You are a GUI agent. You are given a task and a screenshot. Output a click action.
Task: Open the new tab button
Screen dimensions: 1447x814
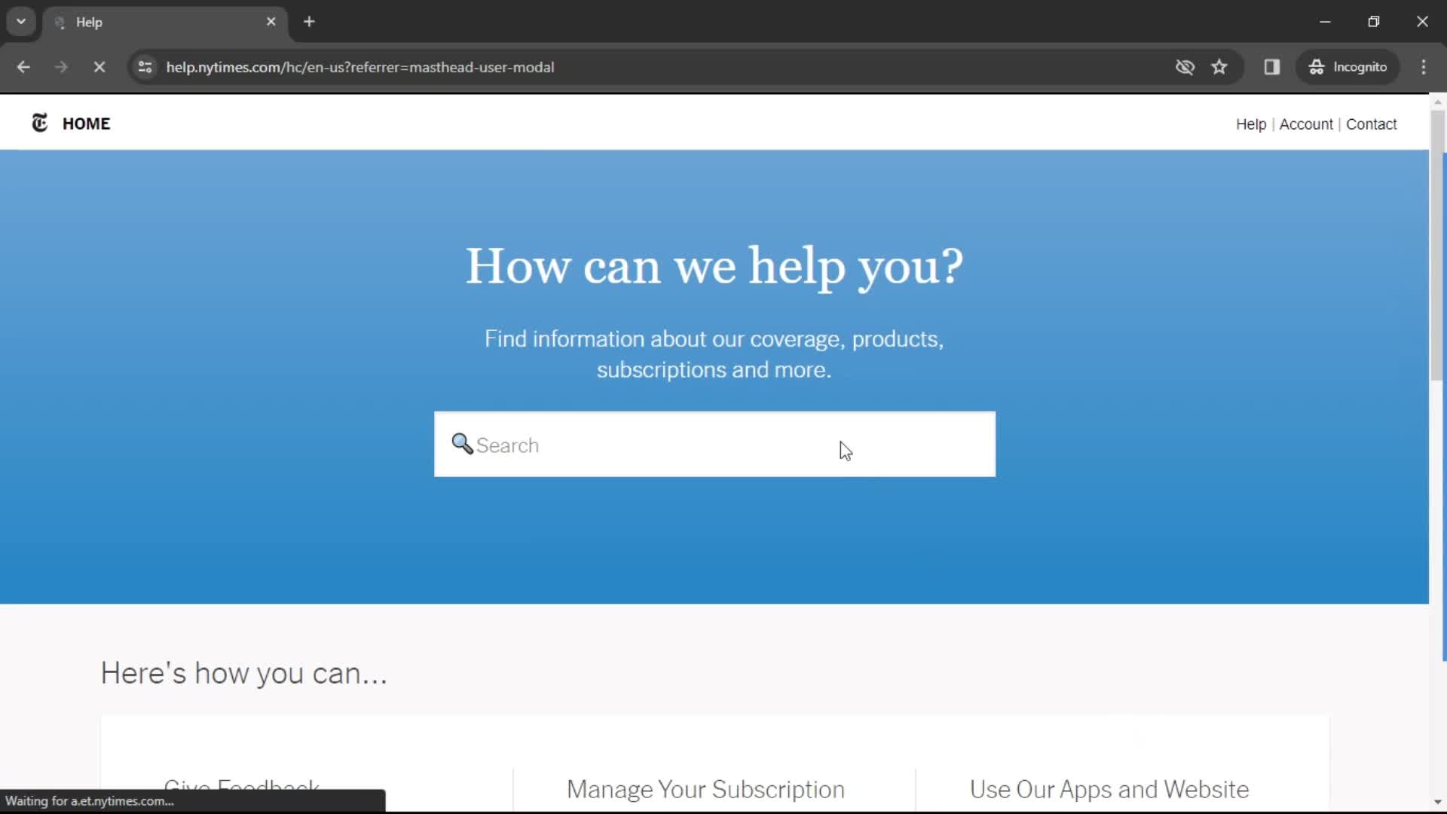[x=309, y=22]
